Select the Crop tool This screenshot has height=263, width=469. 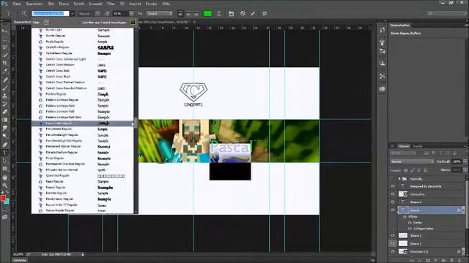(x=5, y=64)
